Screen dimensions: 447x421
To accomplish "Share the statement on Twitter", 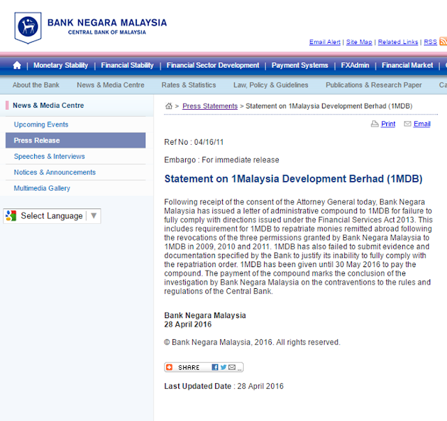I will click(x=223, y=367).
